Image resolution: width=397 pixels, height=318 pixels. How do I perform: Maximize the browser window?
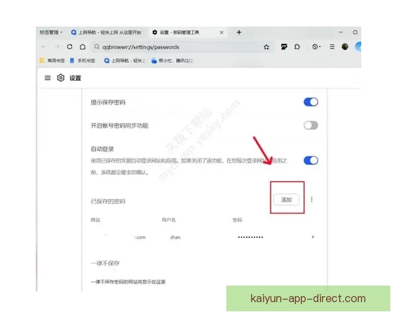[355, 32]
